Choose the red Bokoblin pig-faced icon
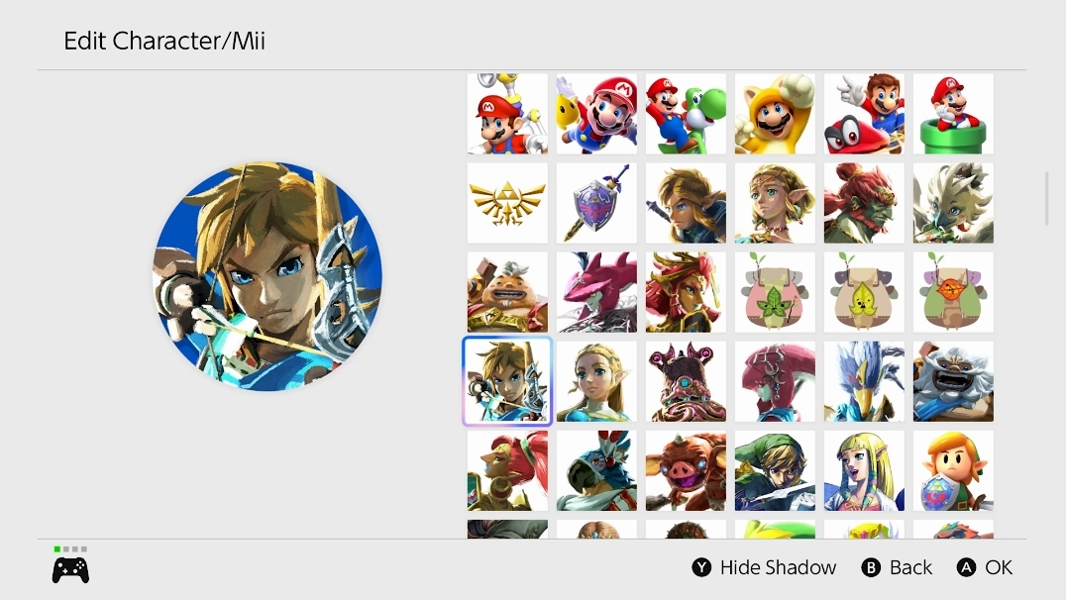Image resolution: width=1066 pixels, height=600 pixels. coord(686,470)
